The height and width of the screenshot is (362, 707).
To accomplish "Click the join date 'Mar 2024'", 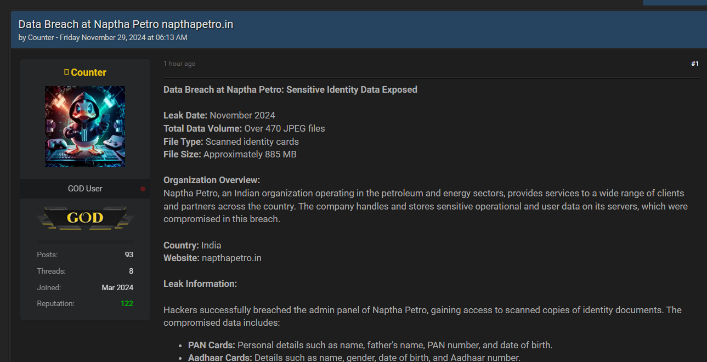I will tap(117, 287).
